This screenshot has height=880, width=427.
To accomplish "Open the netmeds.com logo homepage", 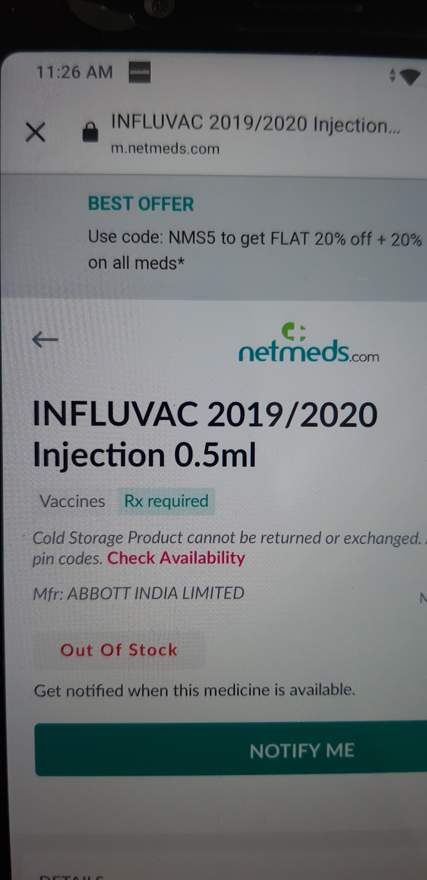I will coord(308,343).
